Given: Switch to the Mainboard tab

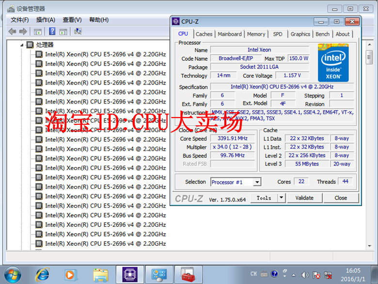Looking at the screenshot, I should coord(230,34).
